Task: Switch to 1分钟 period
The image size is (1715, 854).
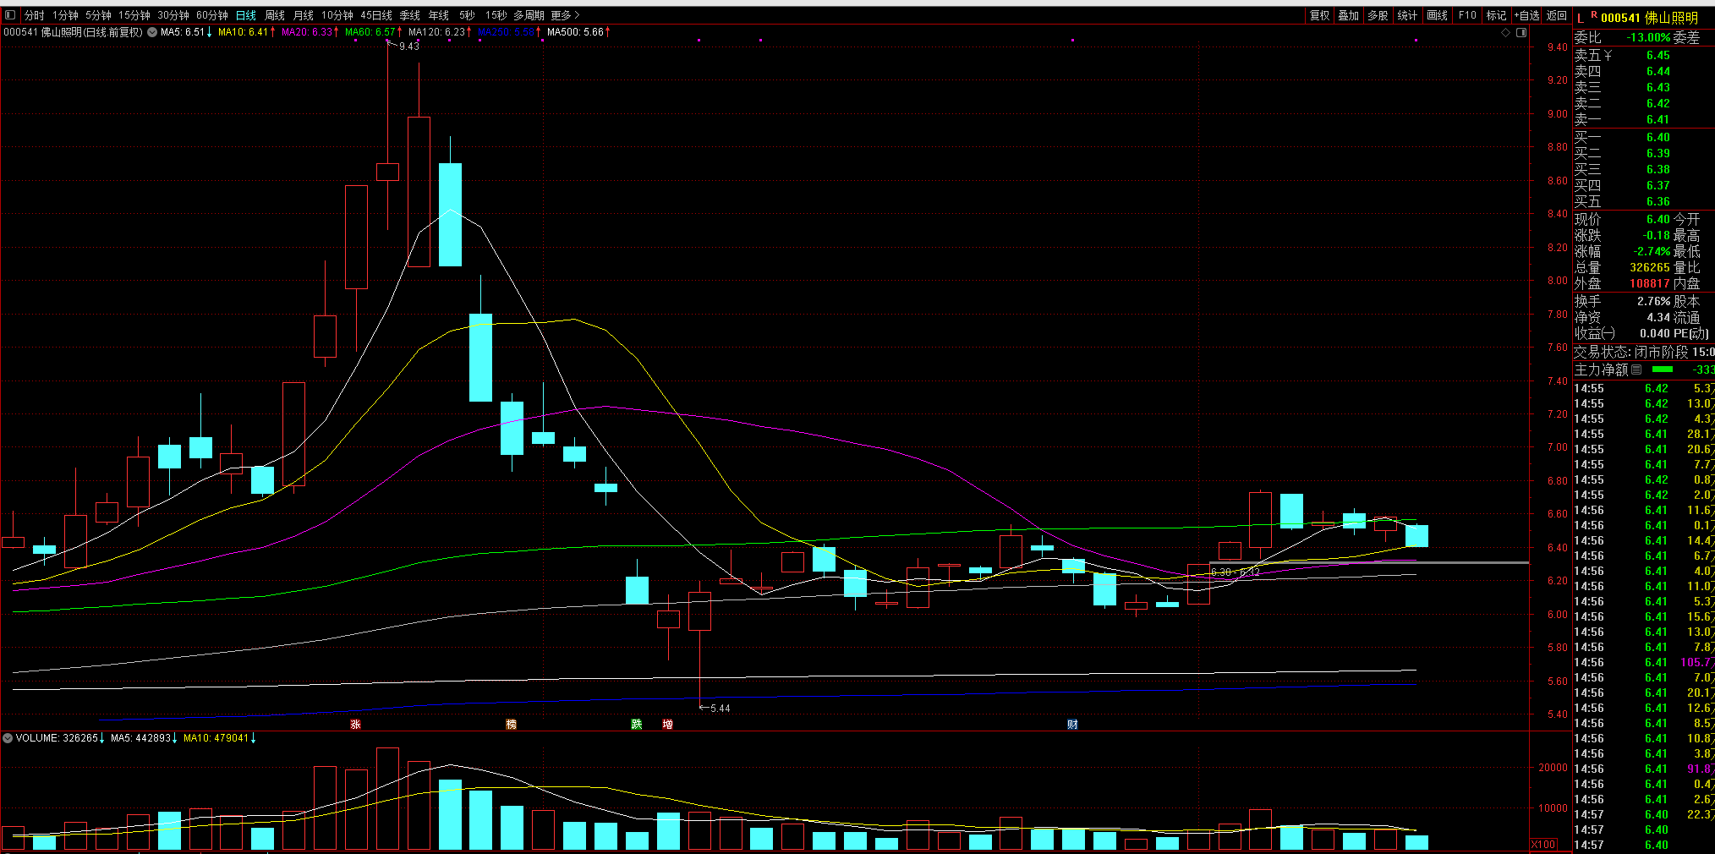Action: tap(65, 15)
